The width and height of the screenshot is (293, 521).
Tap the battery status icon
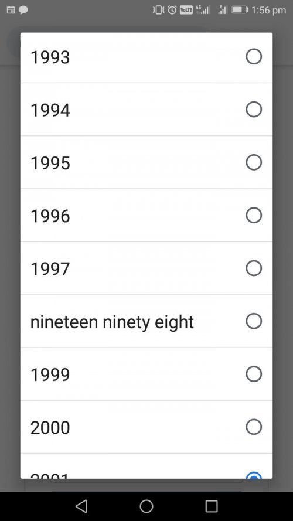tap(240, 10)
